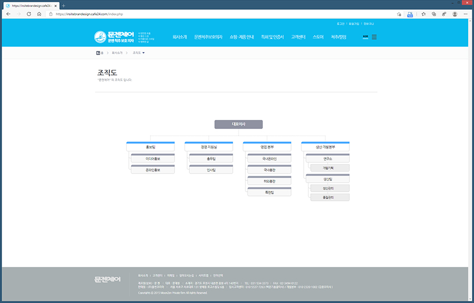Click the 회원가입 link at top
This screenshot has height=303, width=474.
[354, 24]
